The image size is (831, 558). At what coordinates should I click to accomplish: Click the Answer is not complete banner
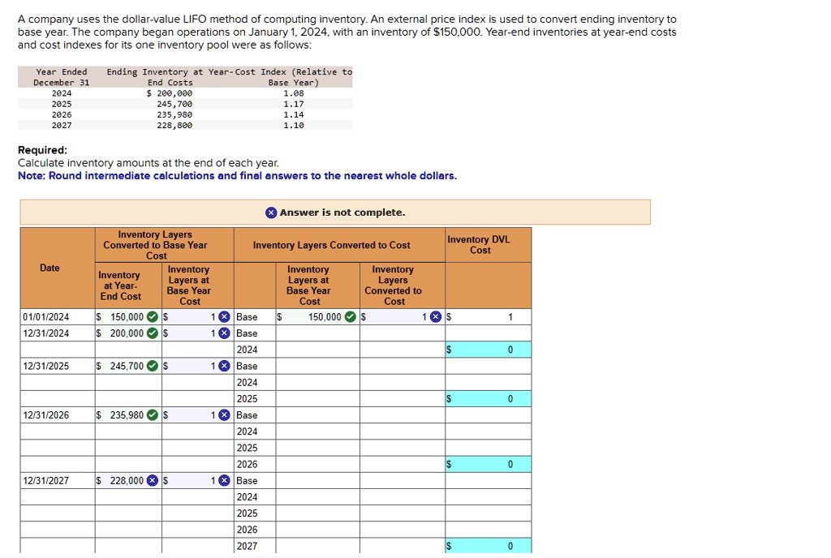(334, 212)
